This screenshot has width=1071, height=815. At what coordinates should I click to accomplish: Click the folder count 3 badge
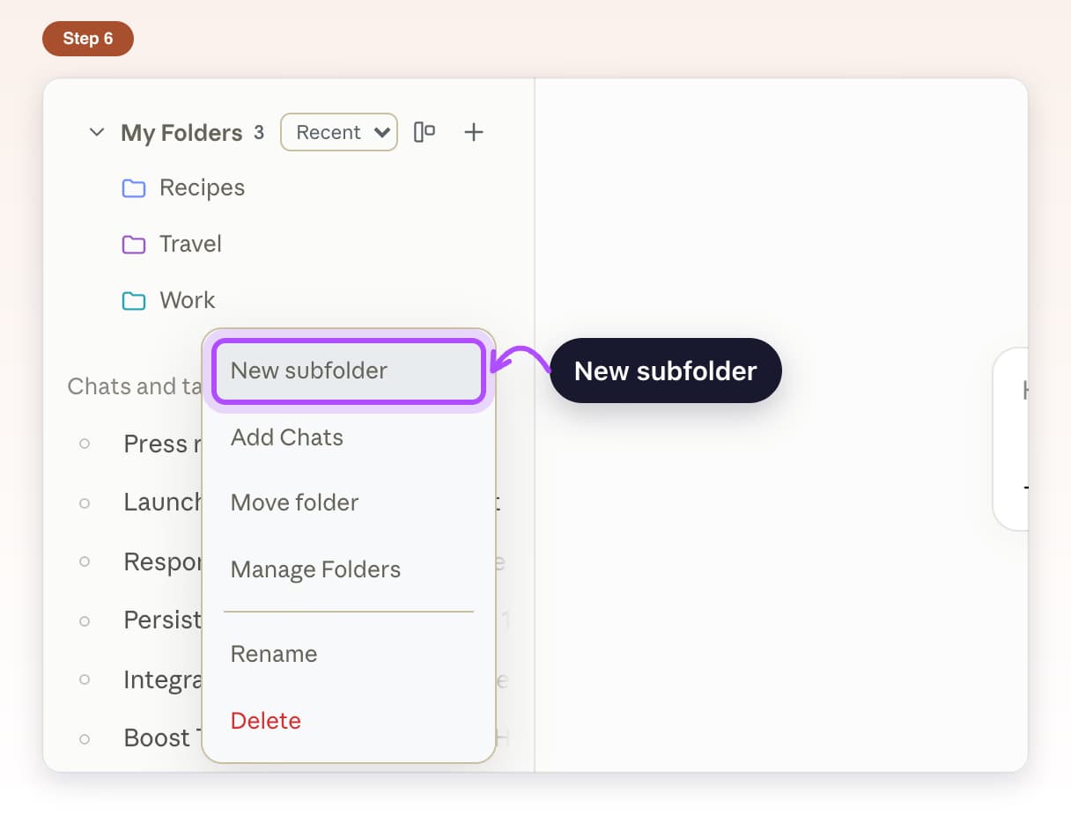pyautogui.click(x=259, y=133)
